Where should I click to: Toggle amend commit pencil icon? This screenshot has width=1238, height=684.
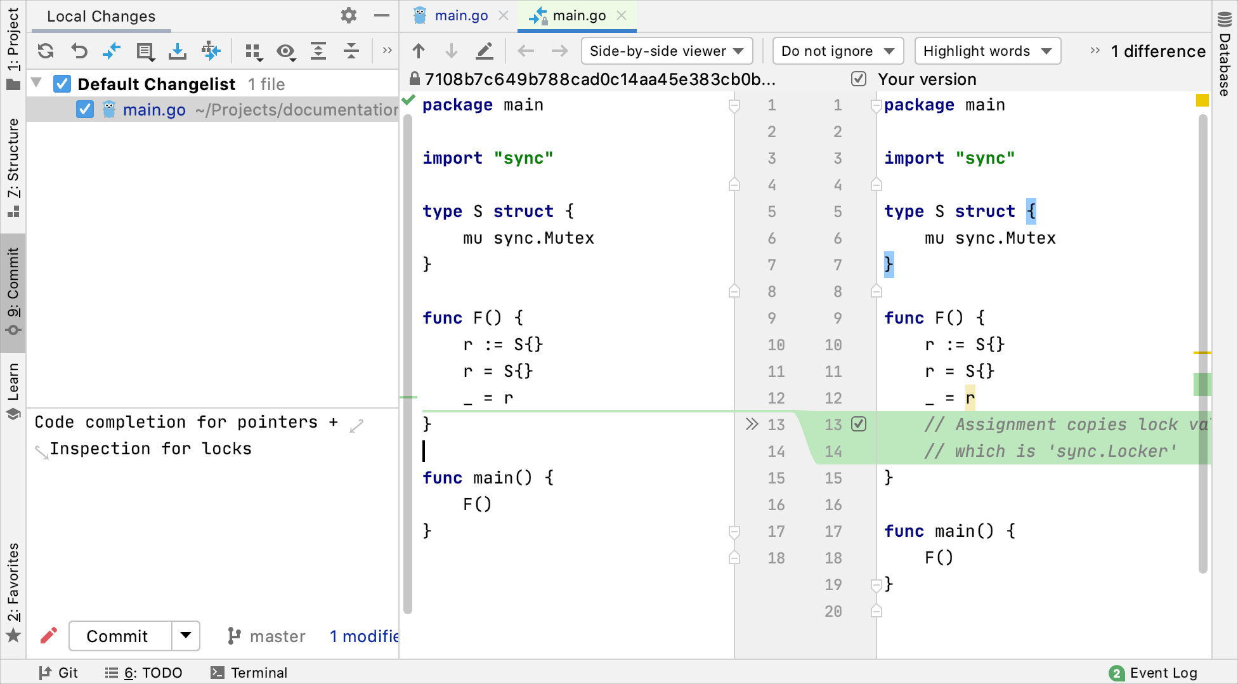49,635
